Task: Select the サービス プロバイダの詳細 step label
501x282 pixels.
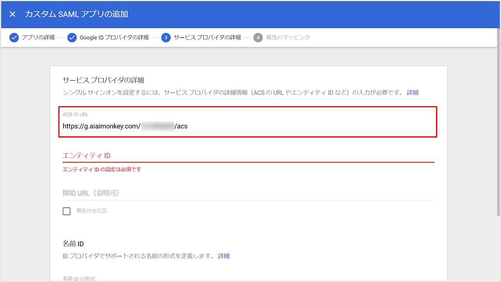Action: click(x=207, y=38)
